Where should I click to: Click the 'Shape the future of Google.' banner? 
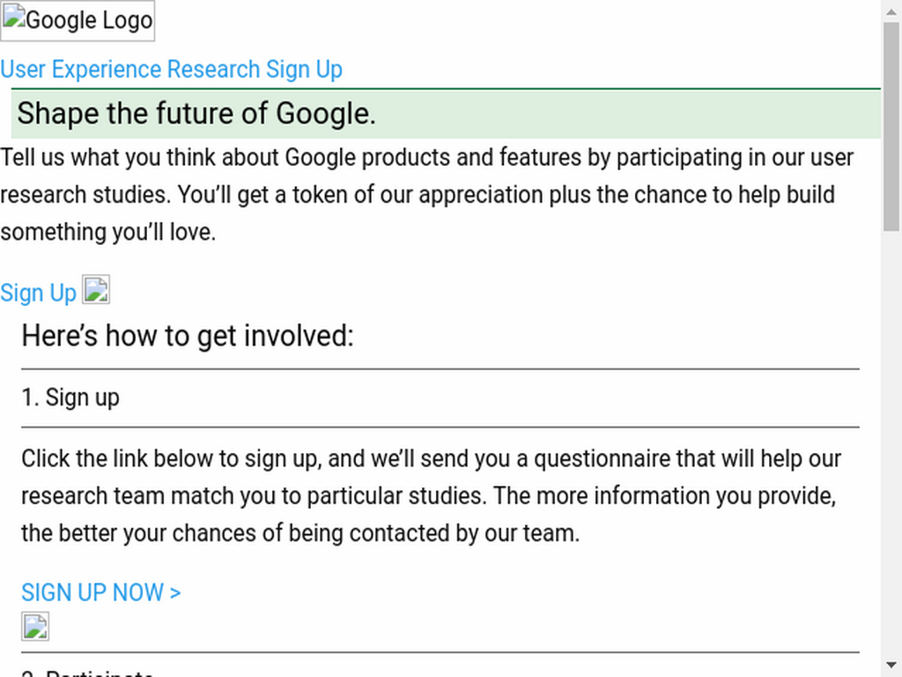[x=446, y=114]
